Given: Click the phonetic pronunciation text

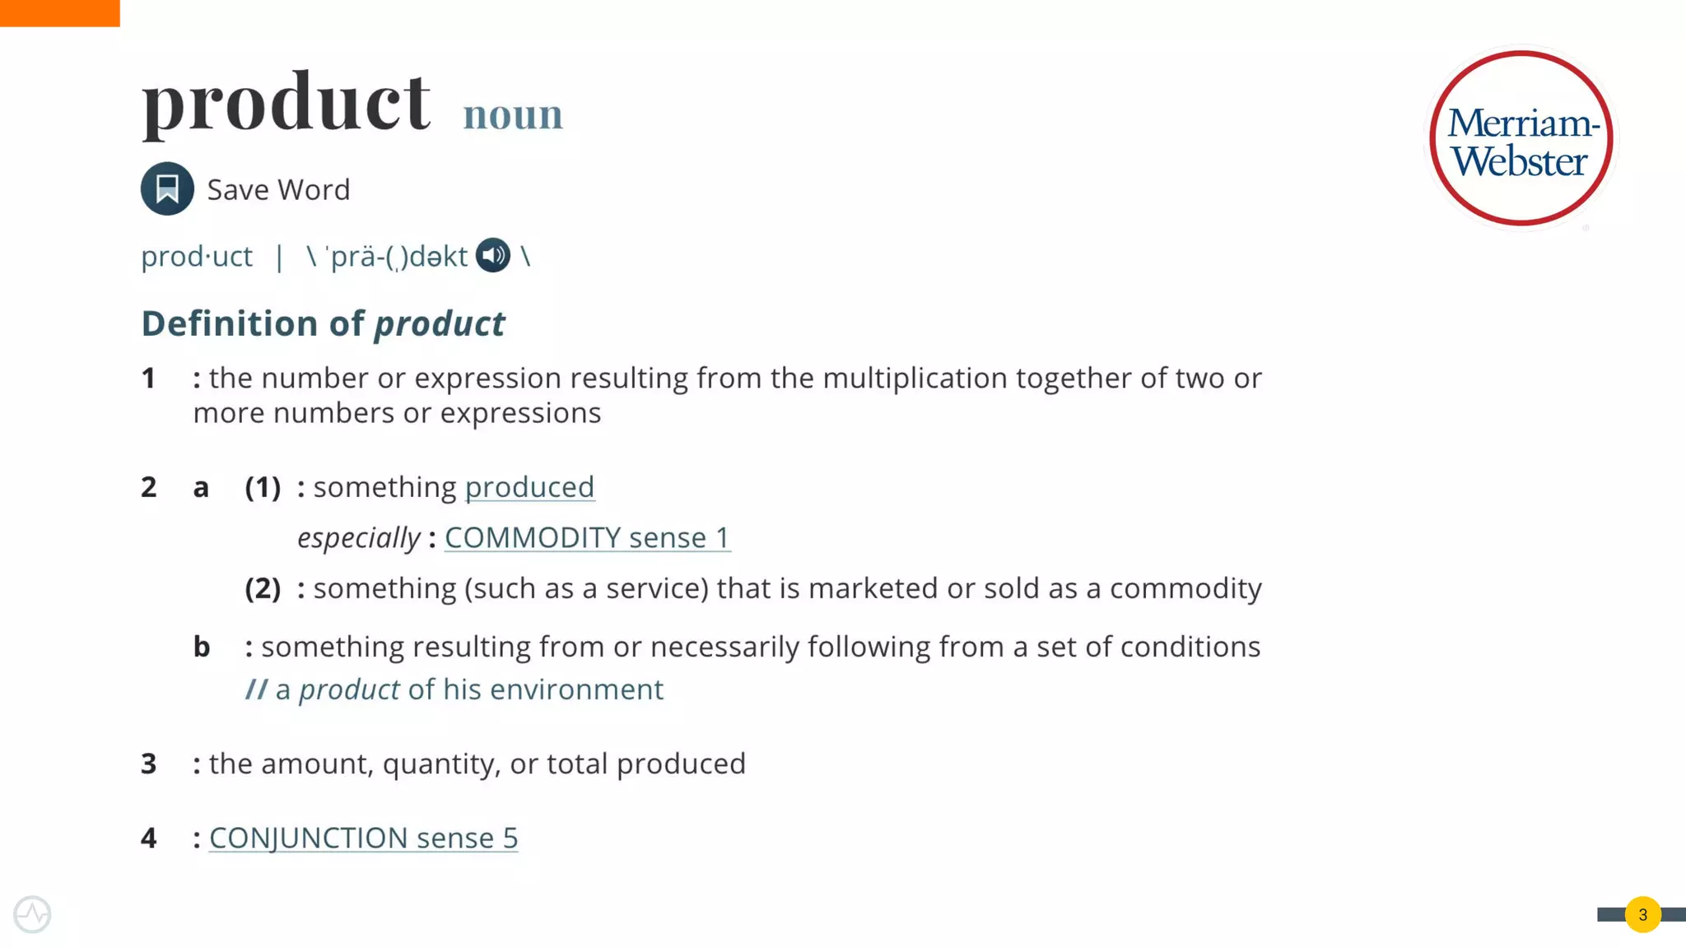Looking at the screenshot, I should pyautogui.click(x=398, y=257).
